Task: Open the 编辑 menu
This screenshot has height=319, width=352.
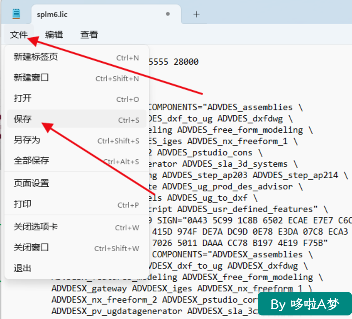Action: pos(54,35)
